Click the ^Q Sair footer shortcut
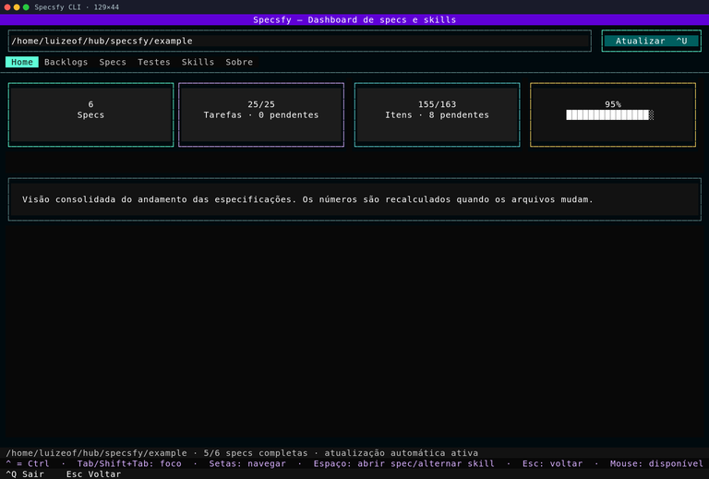 [25, 474]
